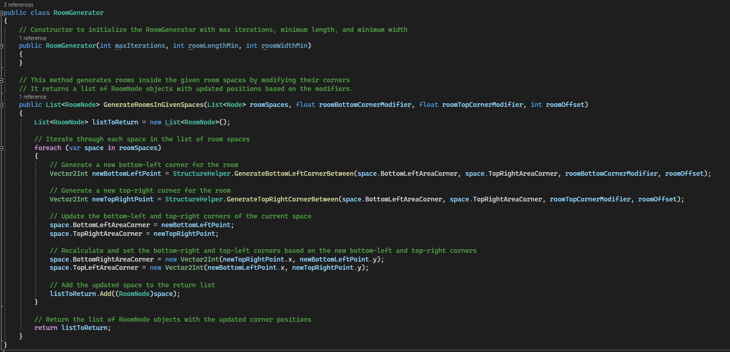
Task: Click the 'It returns a list' comment
Action: pos(186,89)
